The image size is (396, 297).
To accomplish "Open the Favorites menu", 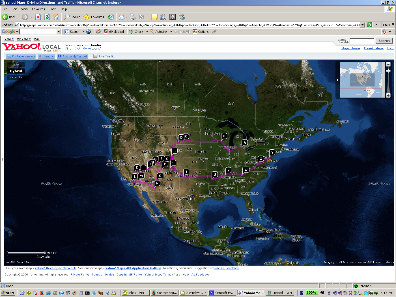I will pyautogui.click(x=38, y=9).
